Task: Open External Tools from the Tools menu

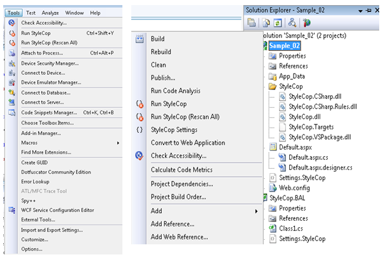Action: [x=38, y=220]
